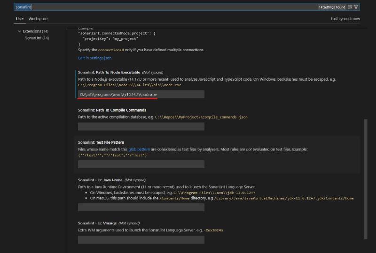The width and height of the screenshot is (376, 253).
Task: Click the Path To Compile Commands field
Action: 141,126
